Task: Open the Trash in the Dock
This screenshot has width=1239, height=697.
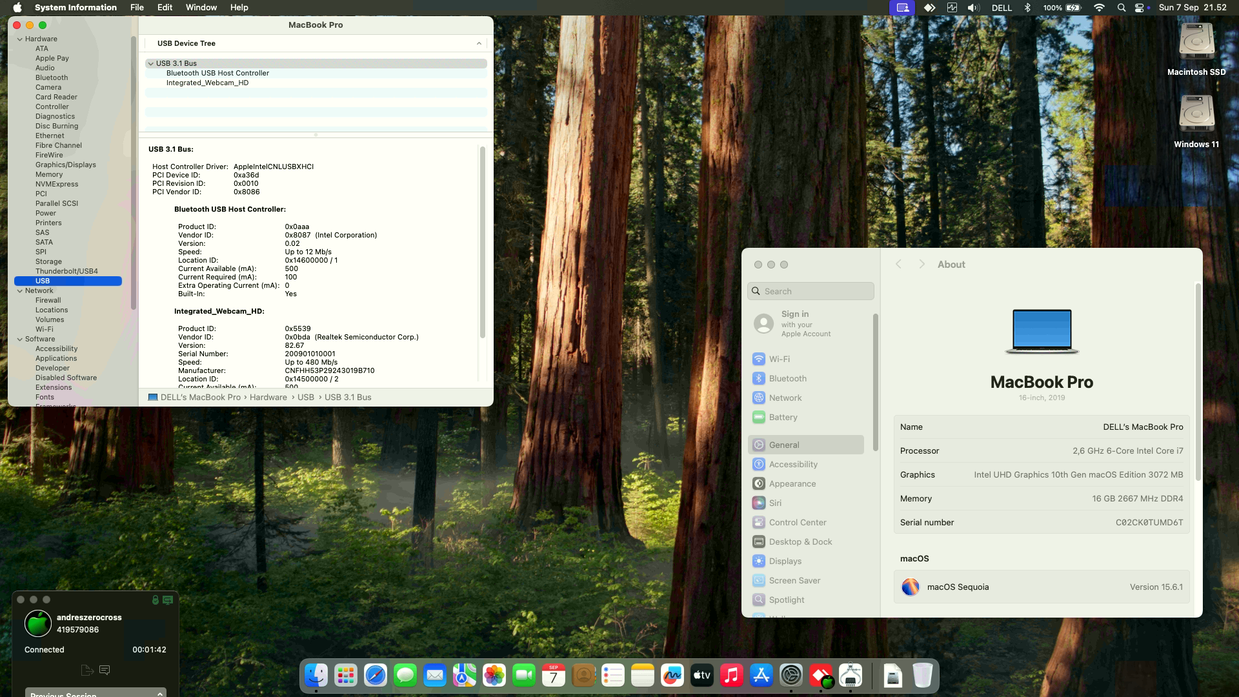Action: 923,676
